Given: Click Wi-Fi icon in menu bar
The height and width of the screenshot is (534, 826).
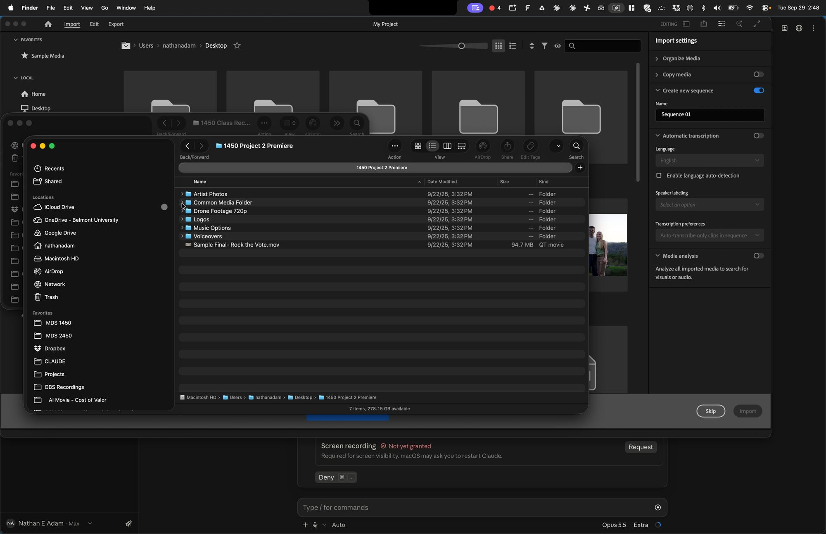Looking at the screenshot, I should [750, 8].
